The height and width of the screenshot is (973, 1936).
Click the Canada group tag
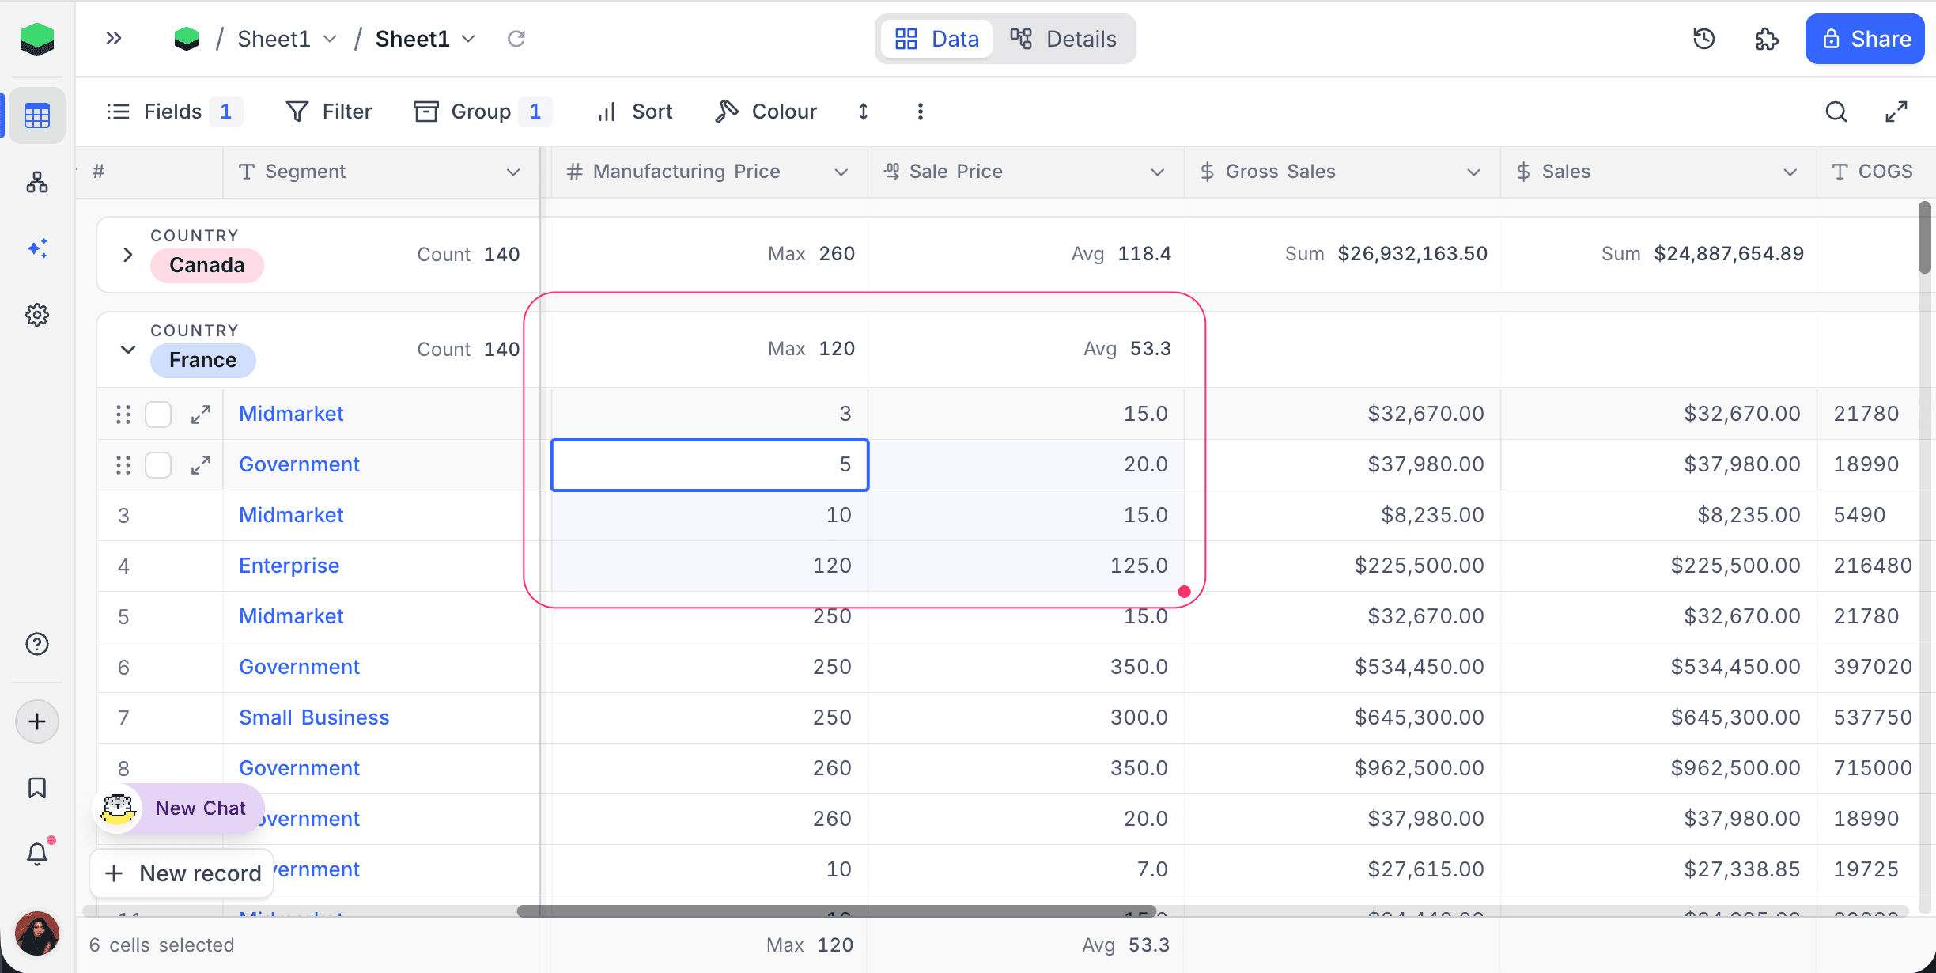click(206, 265)
